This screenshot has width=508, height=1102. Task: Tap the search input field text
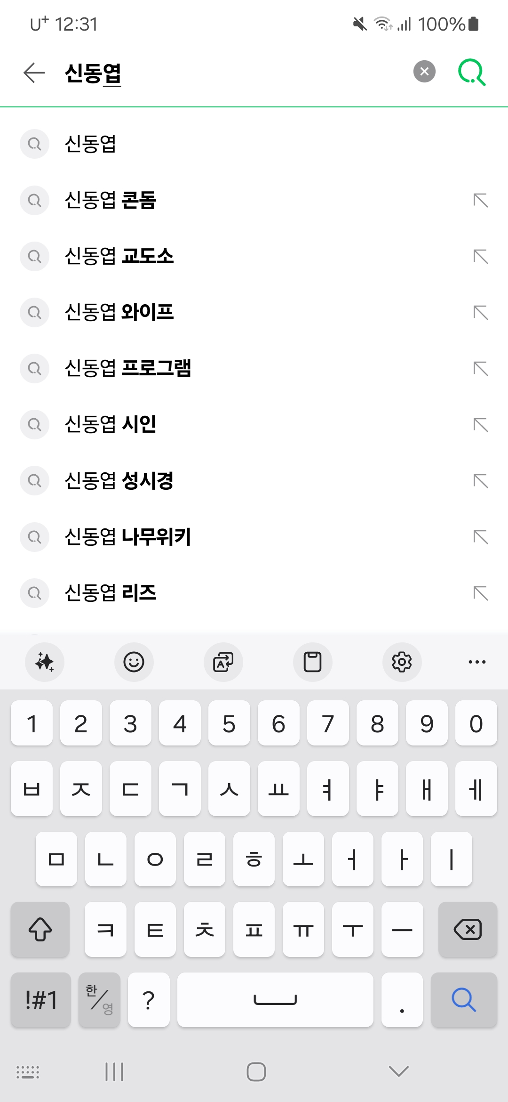point(93,73)
